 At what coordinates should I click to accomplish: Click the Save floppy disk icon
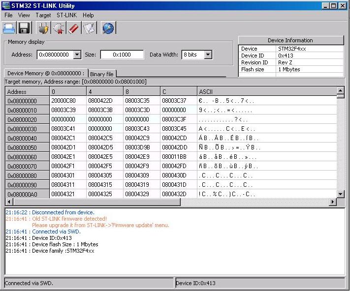pyautogui.click(x=25, y=29)
